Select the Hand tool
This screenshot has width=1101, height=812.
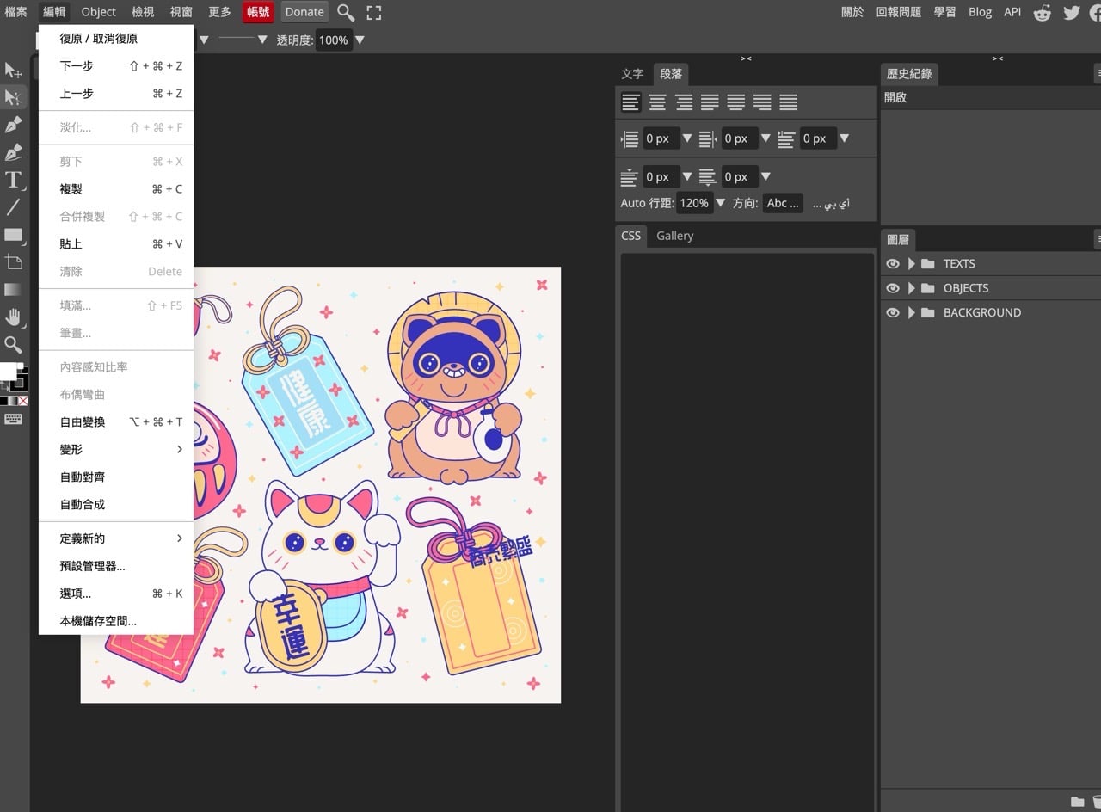[14, 317]
